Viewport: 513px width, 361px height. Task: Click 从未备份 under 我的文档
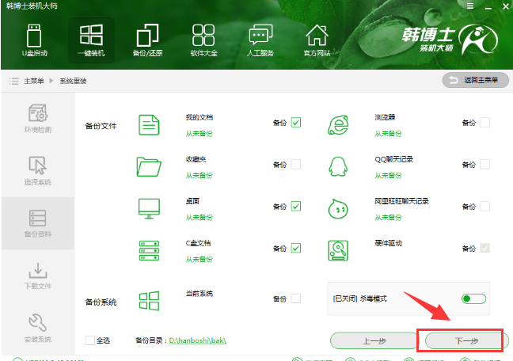[199, 134]
